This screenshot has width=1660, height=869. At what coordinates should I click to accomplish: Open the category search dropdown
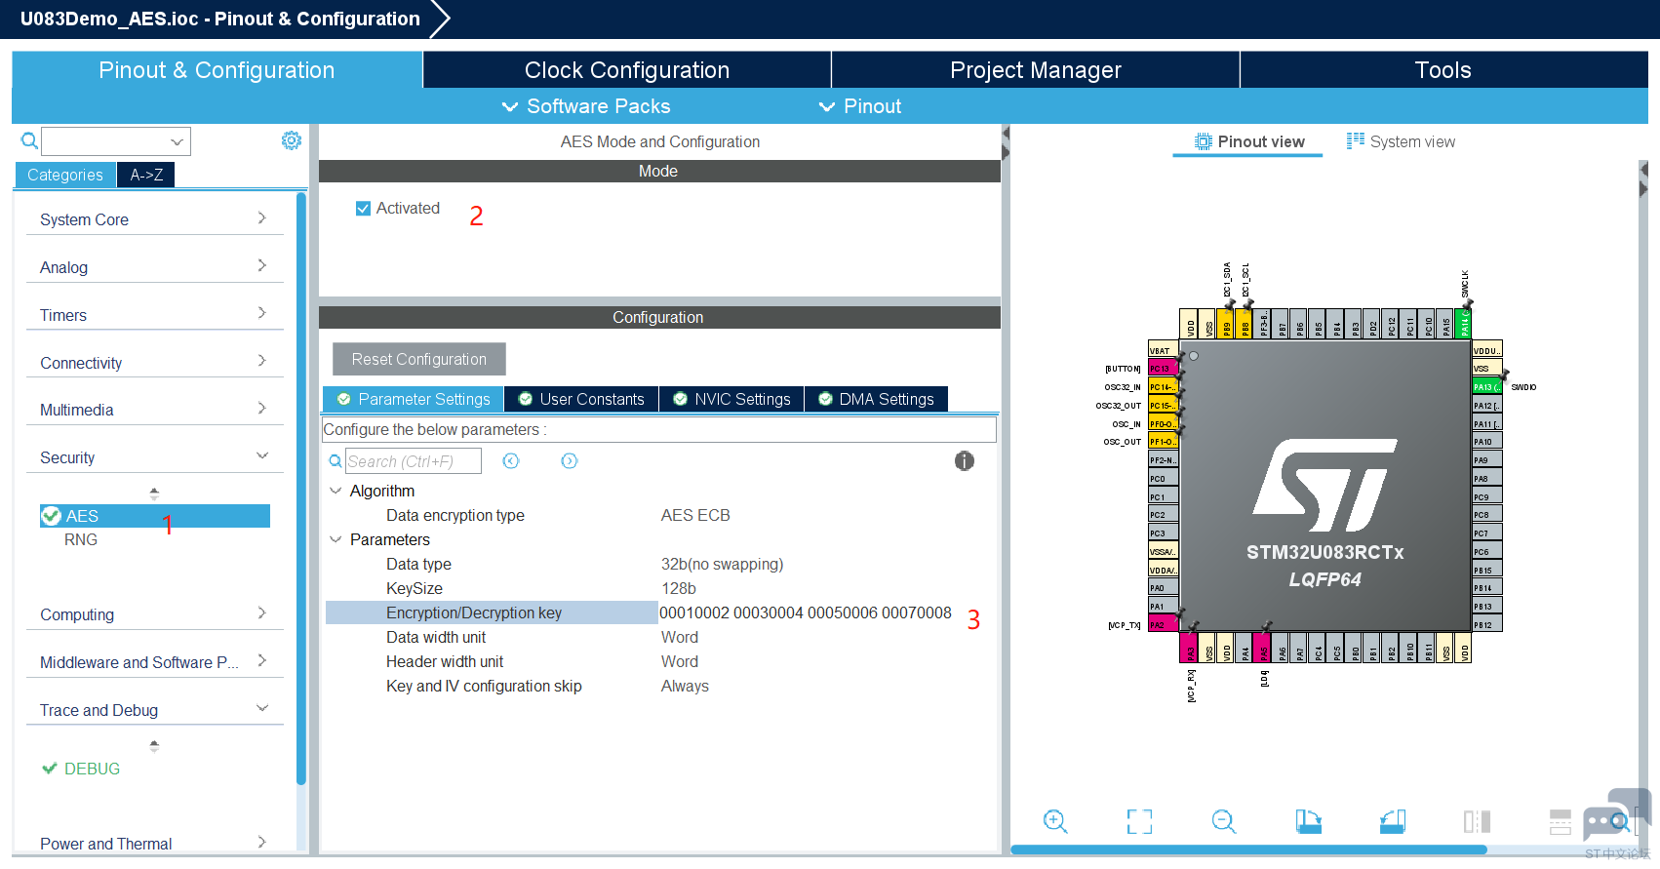click(177, 141)
